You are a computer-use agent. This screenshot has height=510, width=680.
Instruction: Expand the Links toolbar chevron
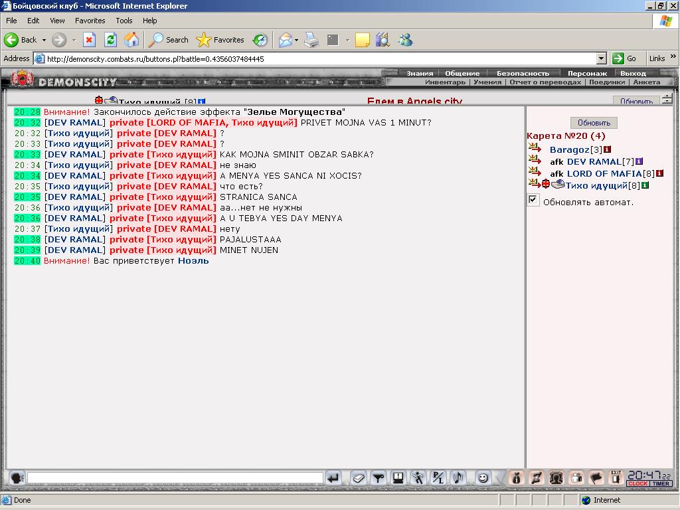click(x=673, y=56)
